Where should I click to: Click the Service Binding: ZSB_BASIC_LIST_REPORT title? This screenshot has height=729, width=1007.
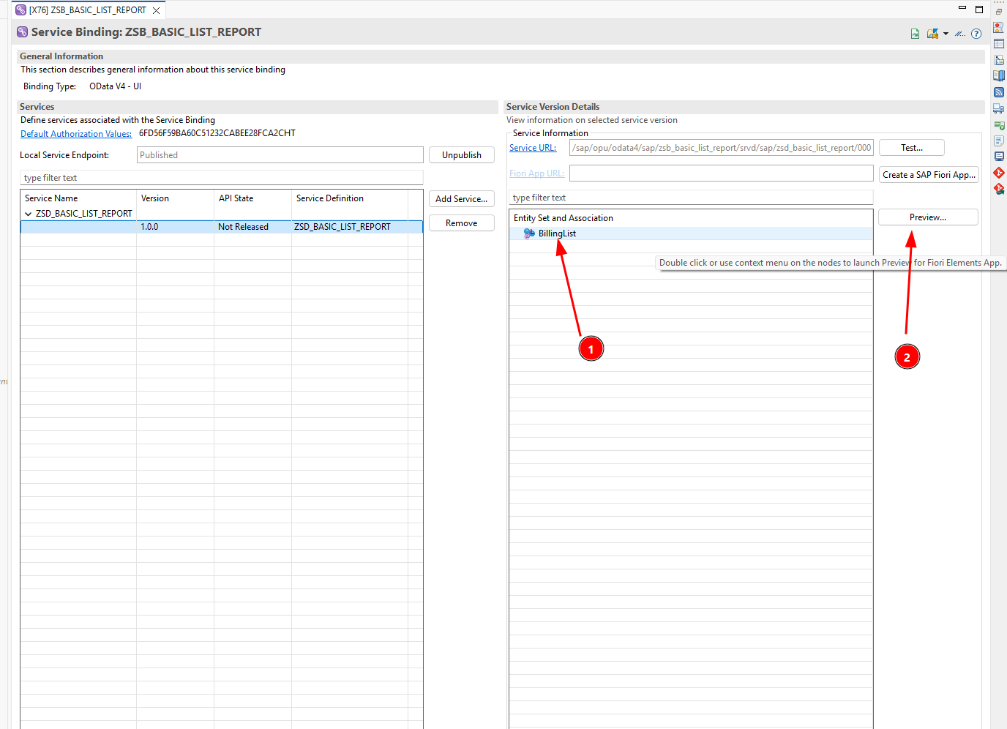click(146, 32)
